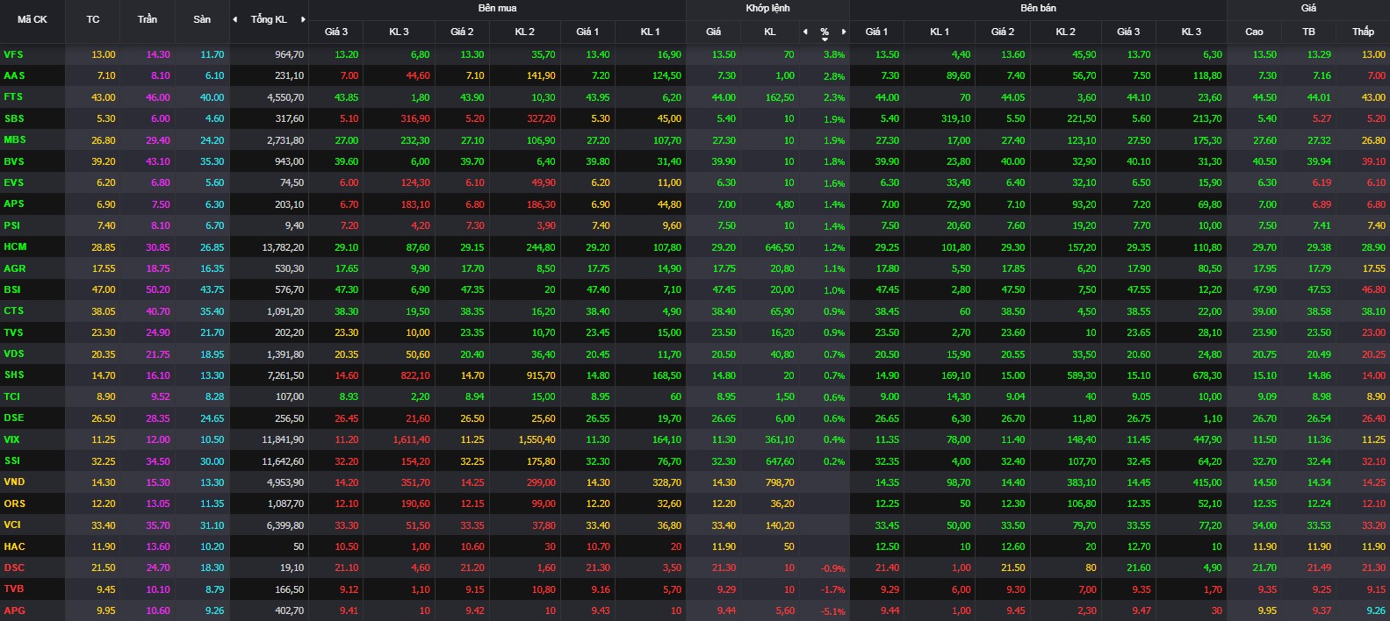Open the SHS stock symbol
The image size is (1390, 621).
point(14,375)
